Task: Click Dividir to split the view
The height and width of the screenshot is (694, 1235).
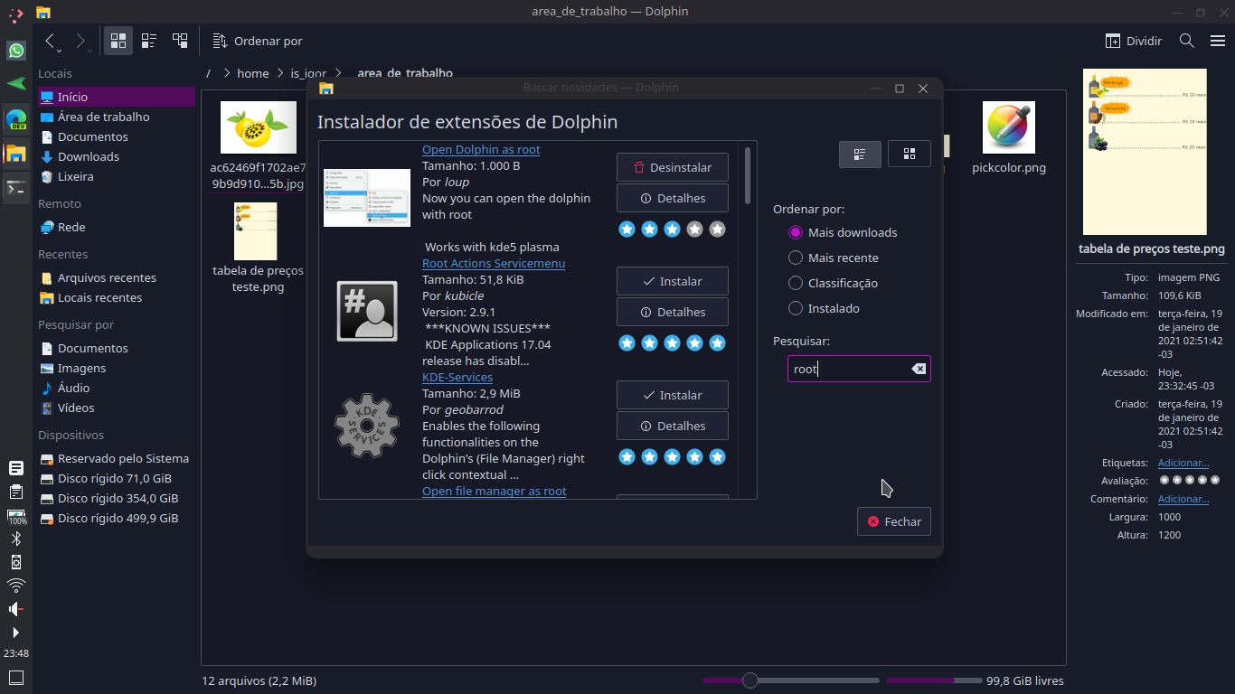Action: pos(1134,41)
